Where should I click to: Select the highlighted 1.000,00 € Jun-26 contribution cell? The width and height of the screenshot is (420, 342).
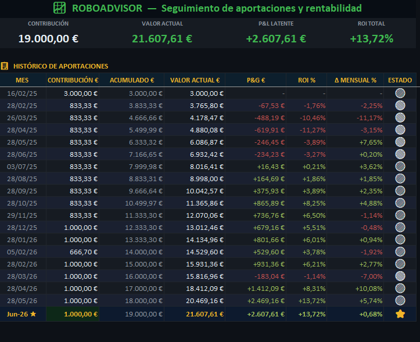click(73, 314)
